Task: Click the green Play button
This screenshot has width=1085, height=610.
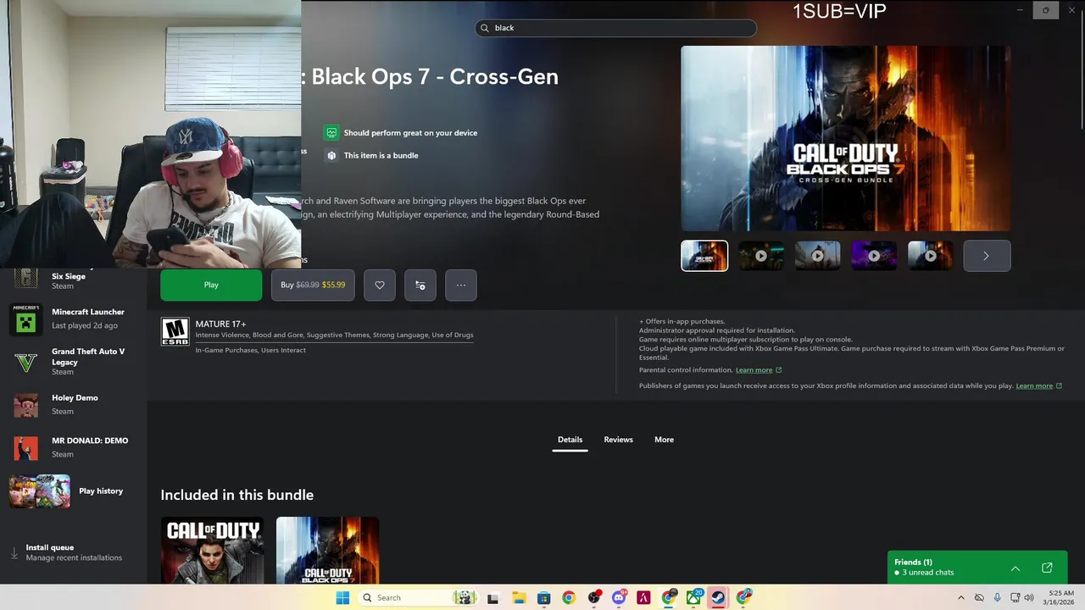Action: (211, 285)
